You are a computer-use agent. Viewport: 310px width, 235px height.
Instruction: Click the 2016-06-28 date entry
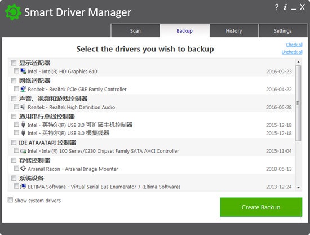tap(279, 107)
